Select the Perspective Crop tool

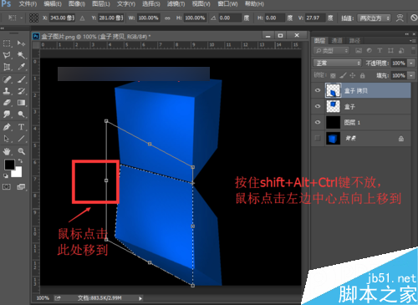pyautogui.click(x=7, y=67)
